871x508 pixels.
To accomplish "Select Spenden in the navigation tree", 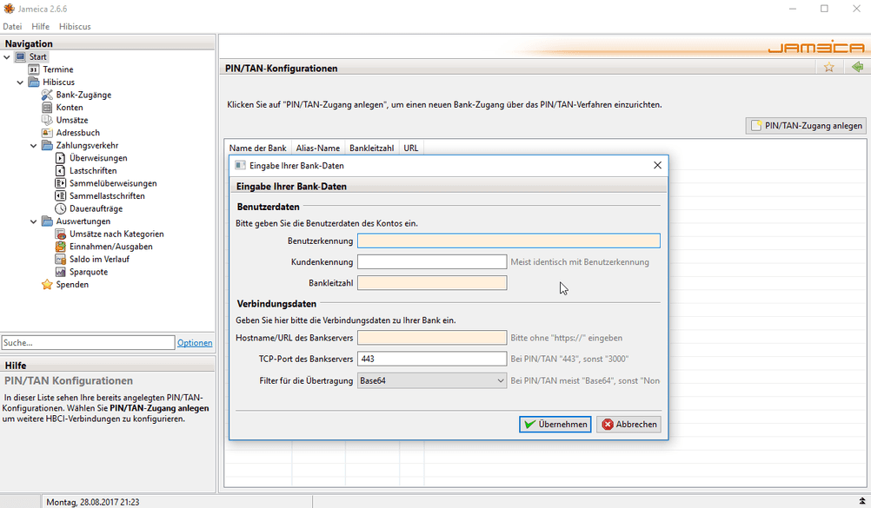I will point(72,285).
